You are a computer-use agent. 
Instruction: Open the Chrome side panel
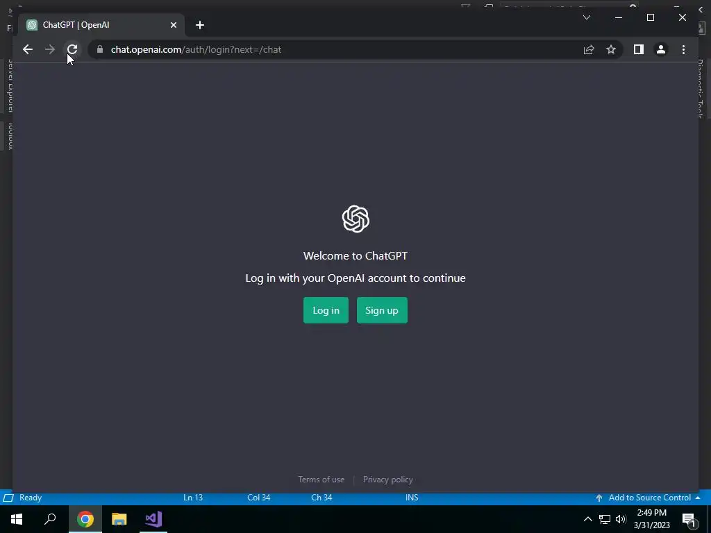639,49
